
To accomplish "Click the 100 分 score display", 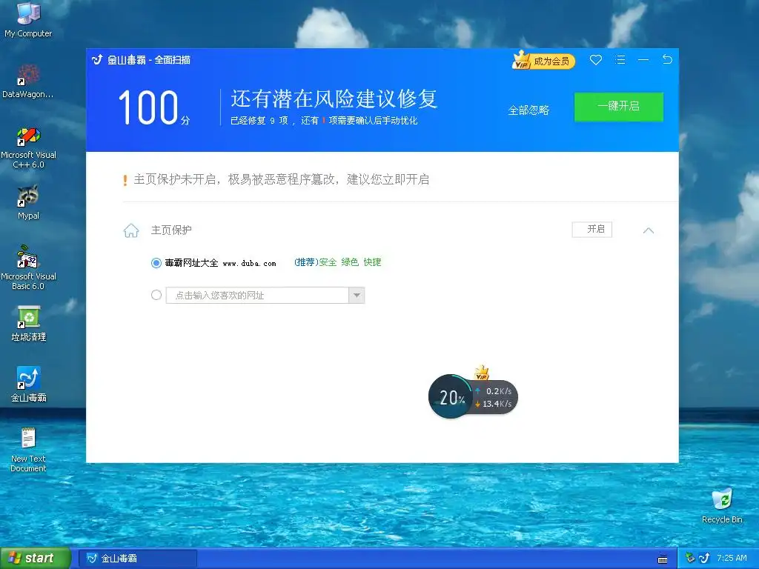I will pyautogui.click(x=154, y=107).
